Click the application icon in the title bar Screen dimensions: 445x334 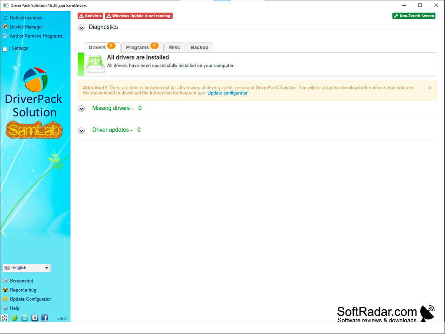pyautogui.click(x=6, y=5)
